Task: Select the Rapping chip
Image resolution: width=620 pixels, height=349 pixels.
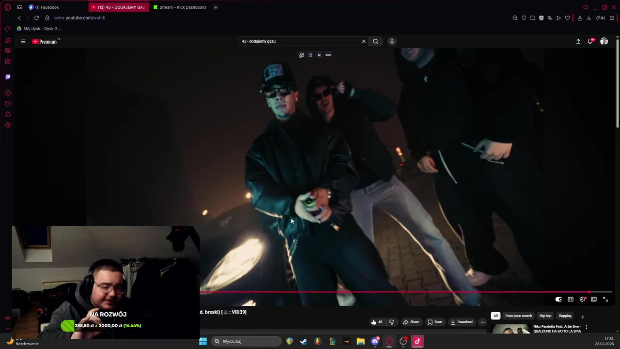Action: [x=565, y=316]
